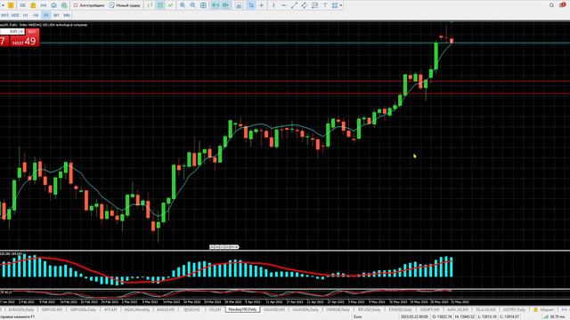Switch to the WTI,M5 chart tab
The height and width of the screenshot is (320, 570).
click(x=110, y=309)
